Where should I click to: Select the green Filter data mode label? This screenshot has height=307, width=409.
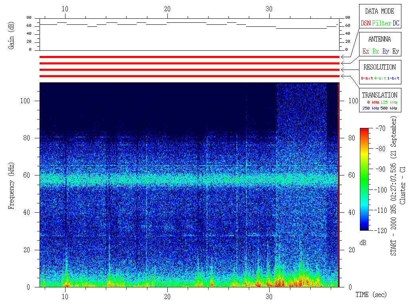[381, 24]
